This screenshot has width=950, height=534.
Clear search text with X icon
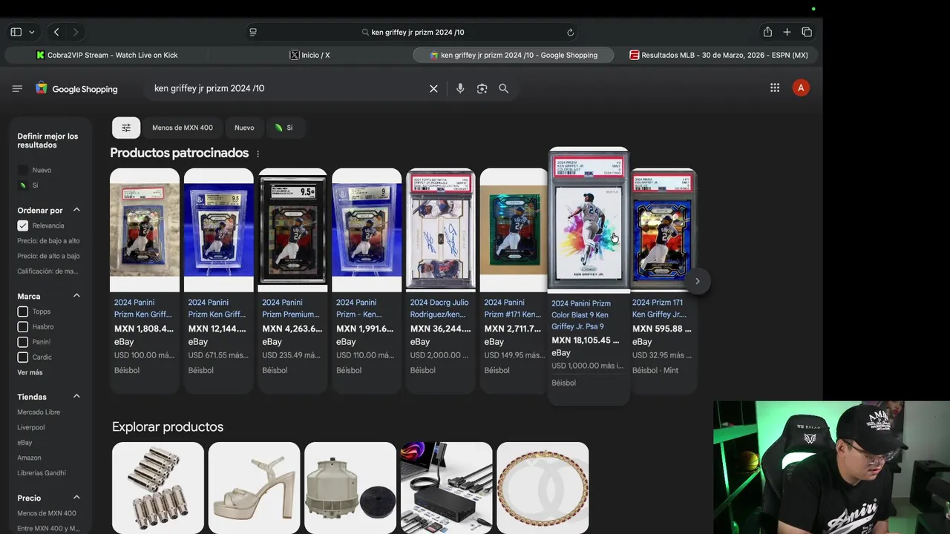coord(433,88)
